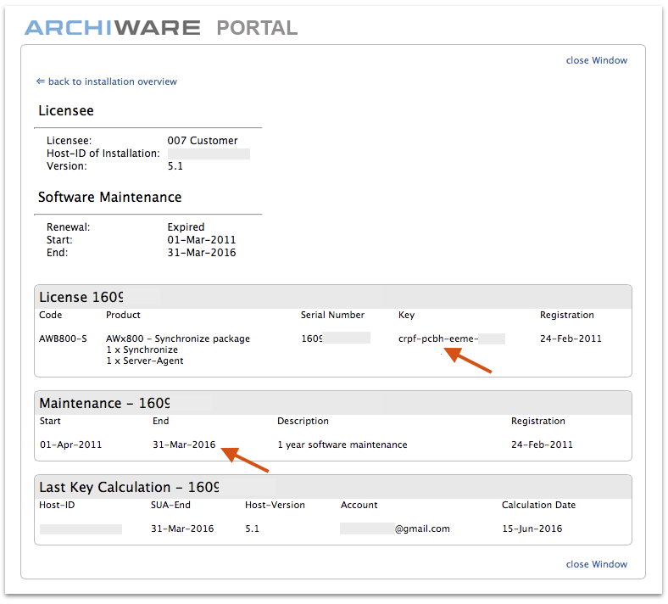
Task: Click the Host-Version value '5.1'
Action: 253,529
